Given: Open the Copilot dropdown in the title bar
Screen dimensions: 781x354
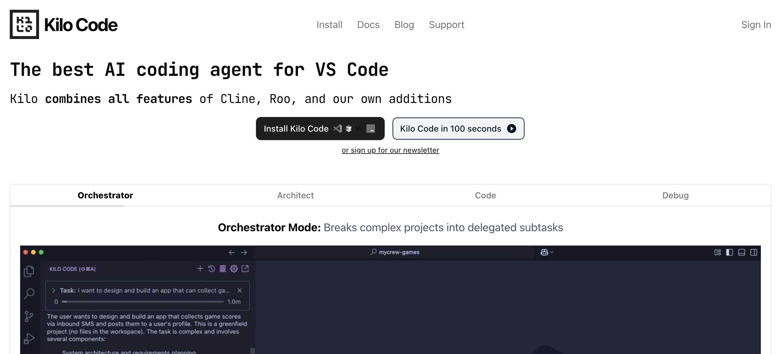Looking at the screenshot, I should coord(547,252).
